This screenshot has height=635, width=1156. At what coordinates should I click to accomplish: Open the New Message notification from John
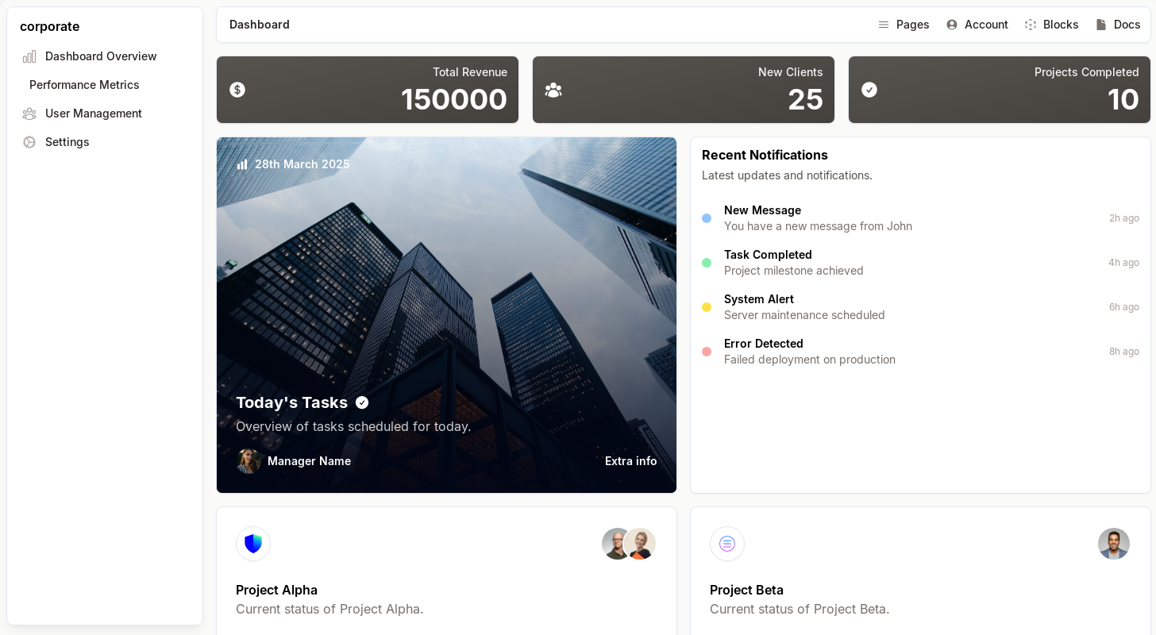pos(817,218)
